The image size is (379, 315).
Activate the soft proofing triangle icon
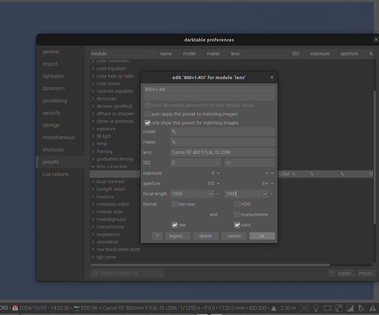coord(361,308)
